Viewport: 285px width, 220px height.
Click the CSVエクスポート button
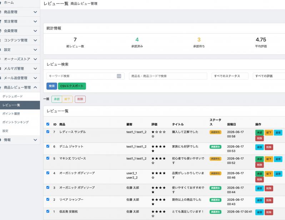tap(72, 86)
